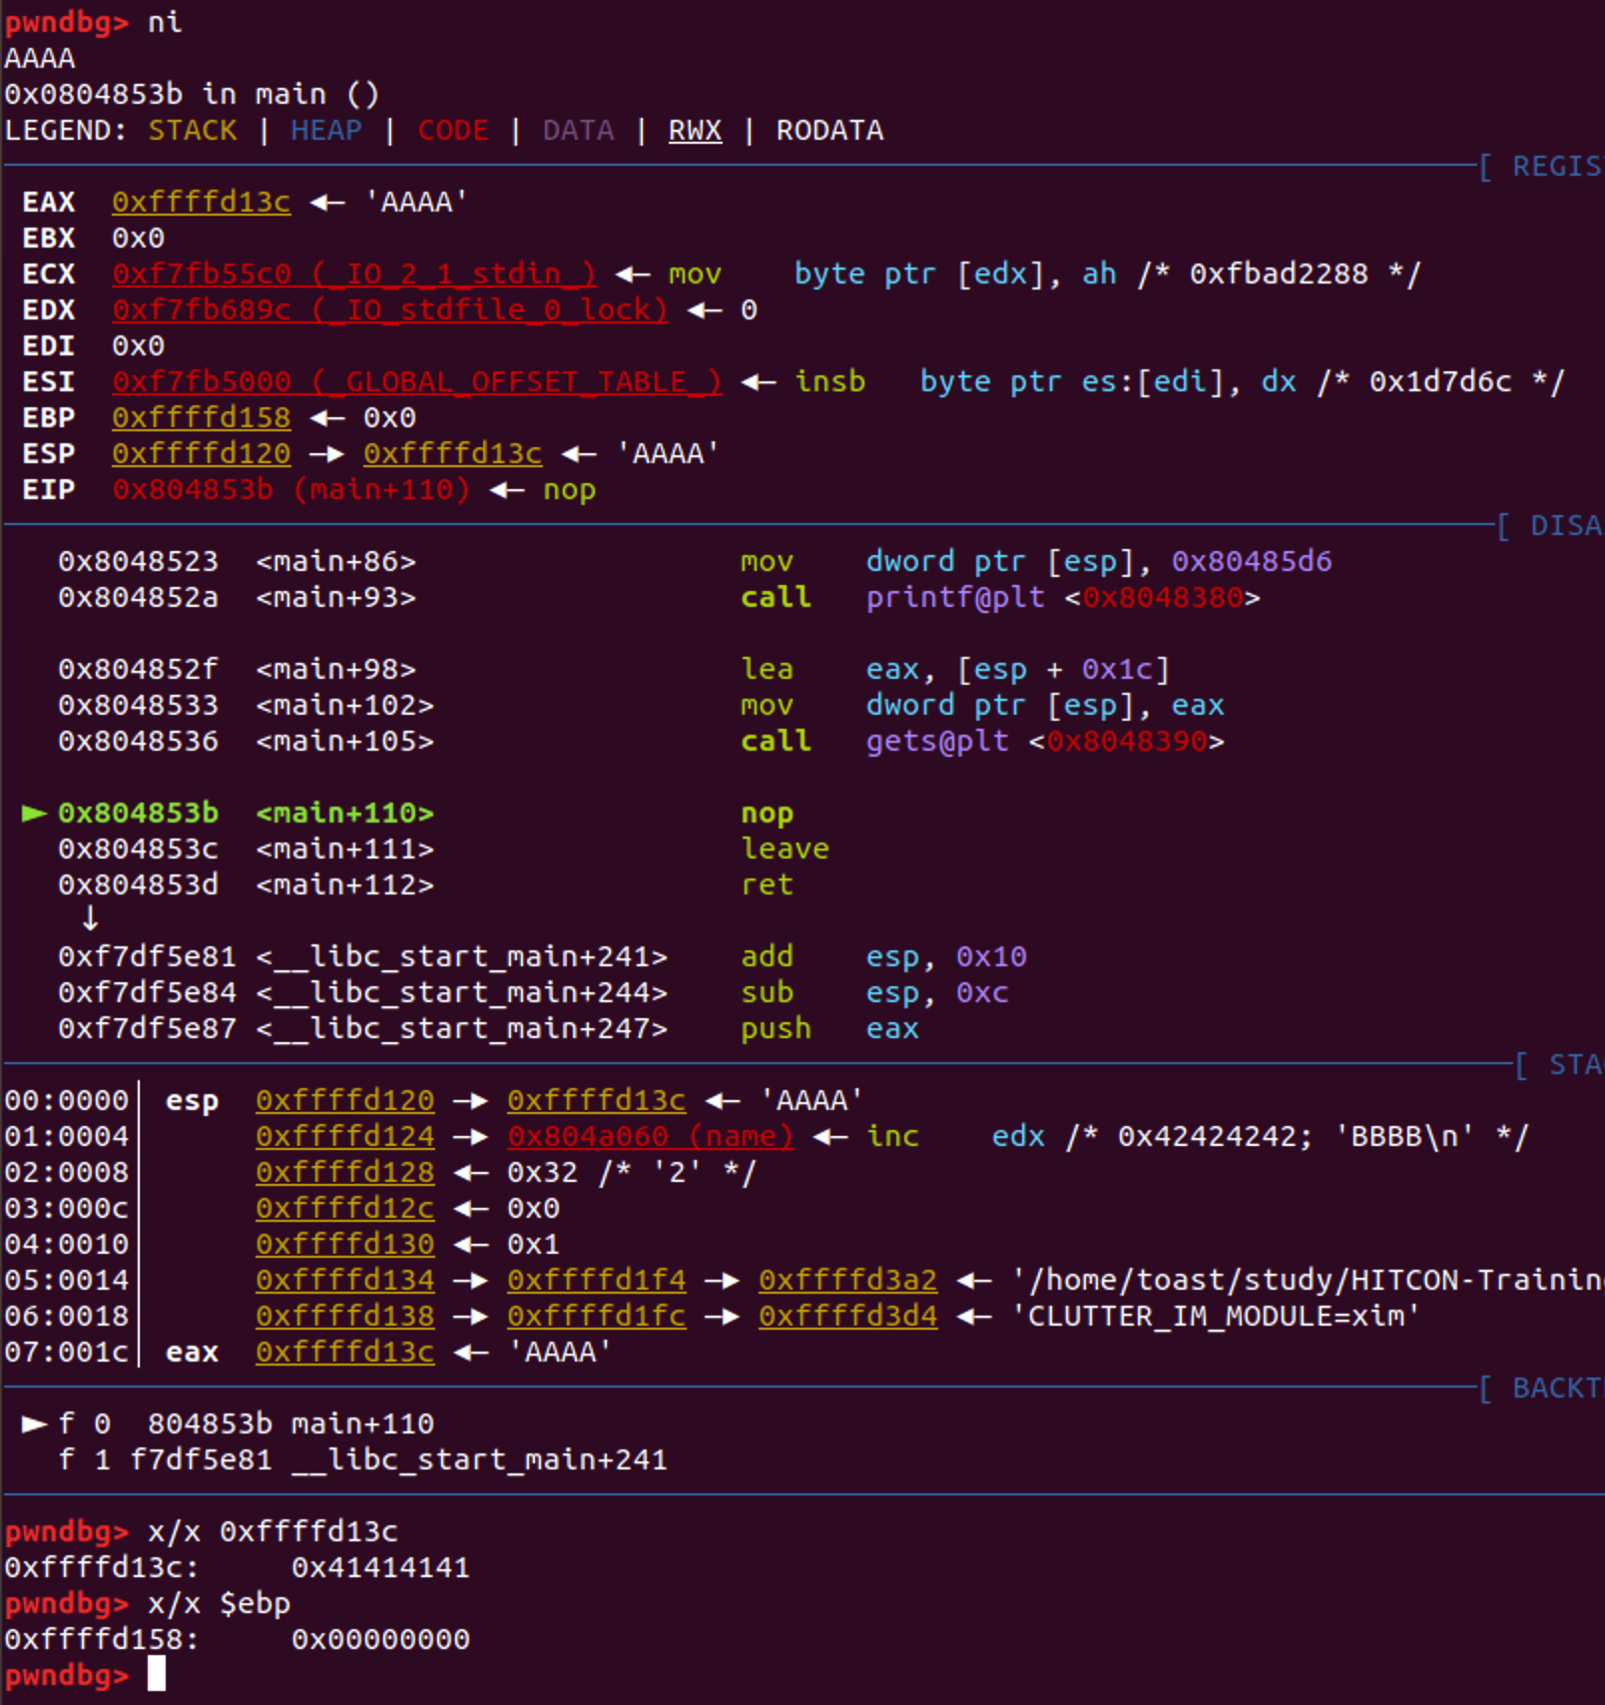Click the EDI register value 0x0
This screenshot has height=1705, width=1605.
tap(138, 345)
